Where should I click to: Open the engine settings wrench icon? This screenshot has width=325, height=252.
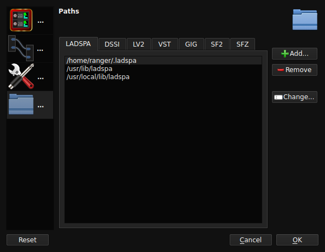click(21, 76)
